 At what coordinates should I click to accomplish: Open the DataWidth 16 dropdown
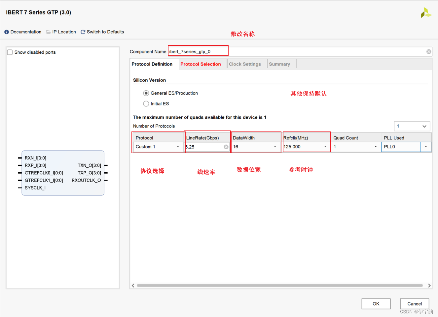click(275, 147)
